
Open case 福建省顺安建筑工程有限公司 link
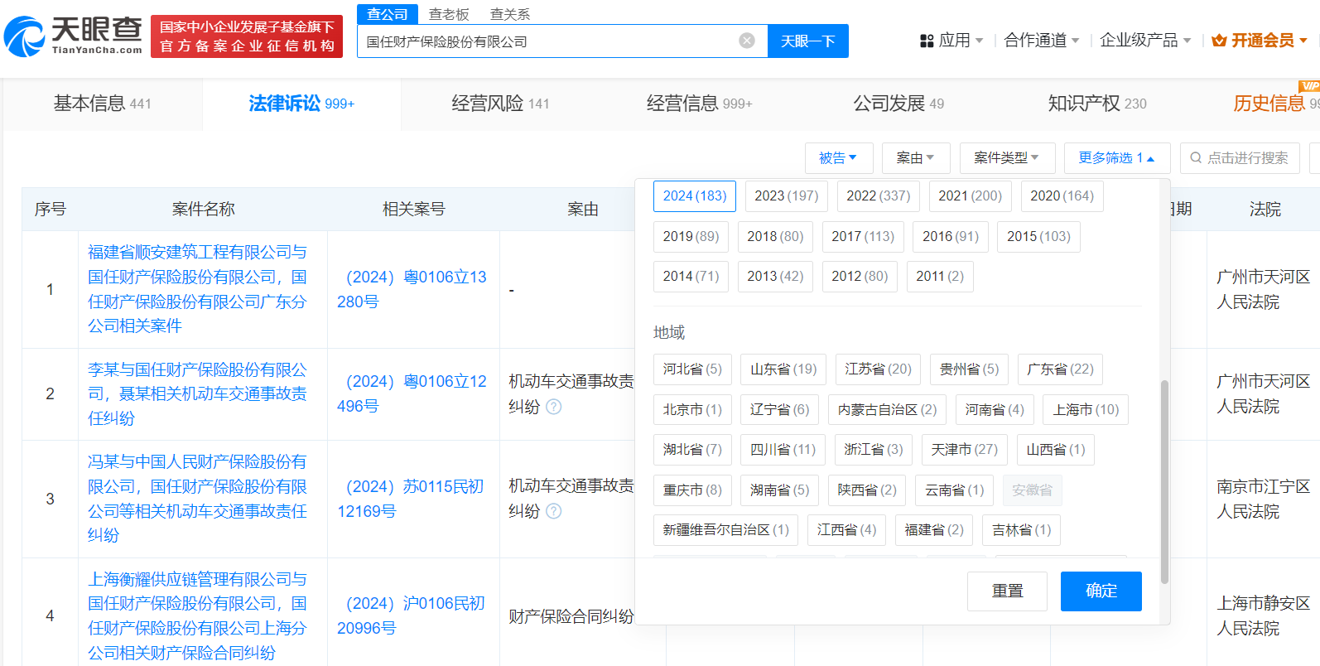coord(197,289)
